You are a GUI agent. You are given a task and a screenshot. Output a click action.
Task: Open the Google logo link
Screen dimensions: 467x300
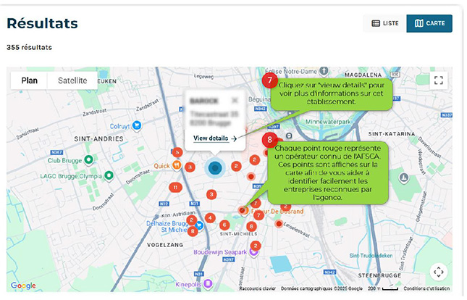pos(23,286)
